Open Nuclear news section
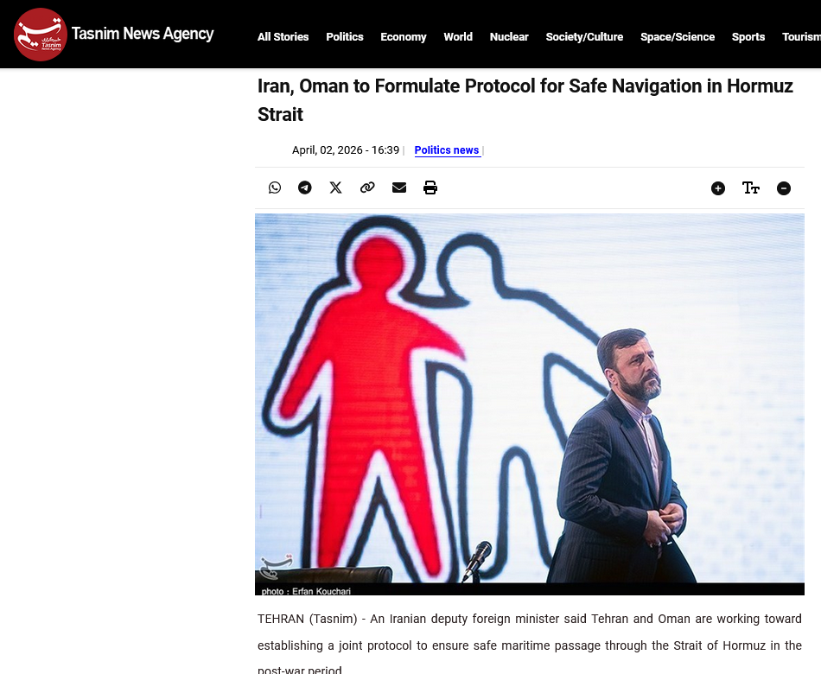The image size is (821, 674). coord(509,36)
